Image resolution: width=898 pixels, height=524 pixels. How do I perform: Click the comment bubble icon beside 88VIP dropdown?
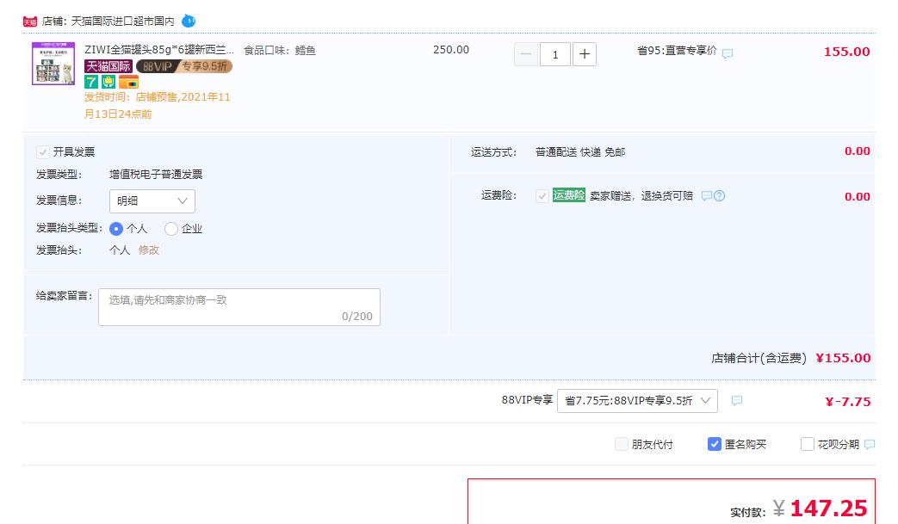click(x=737, y=401)
